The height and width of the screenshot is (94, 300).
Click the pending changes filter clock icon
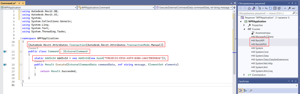(x=259, y=8)
